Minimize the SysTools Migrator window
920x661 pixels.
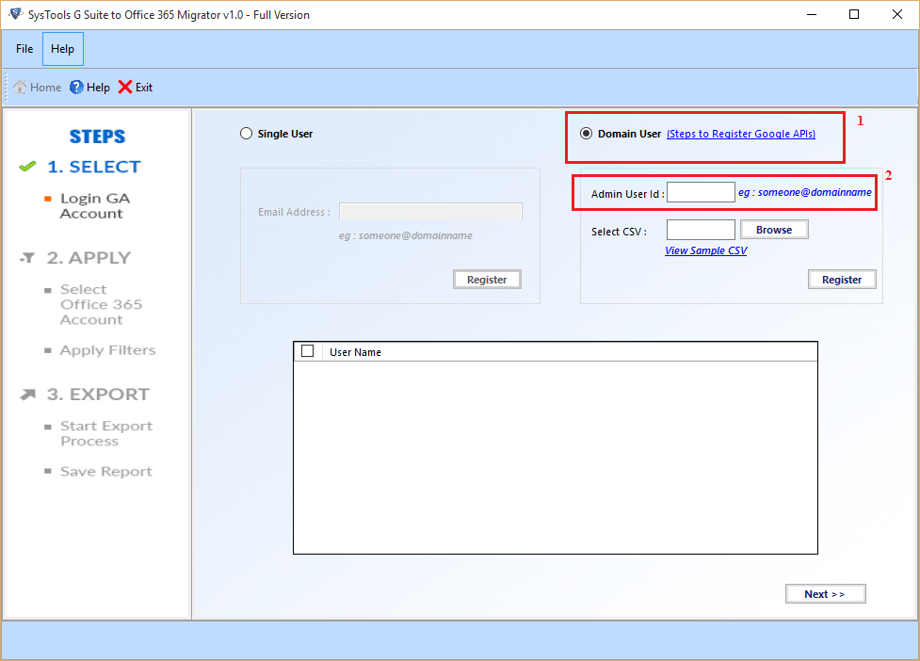812,15
